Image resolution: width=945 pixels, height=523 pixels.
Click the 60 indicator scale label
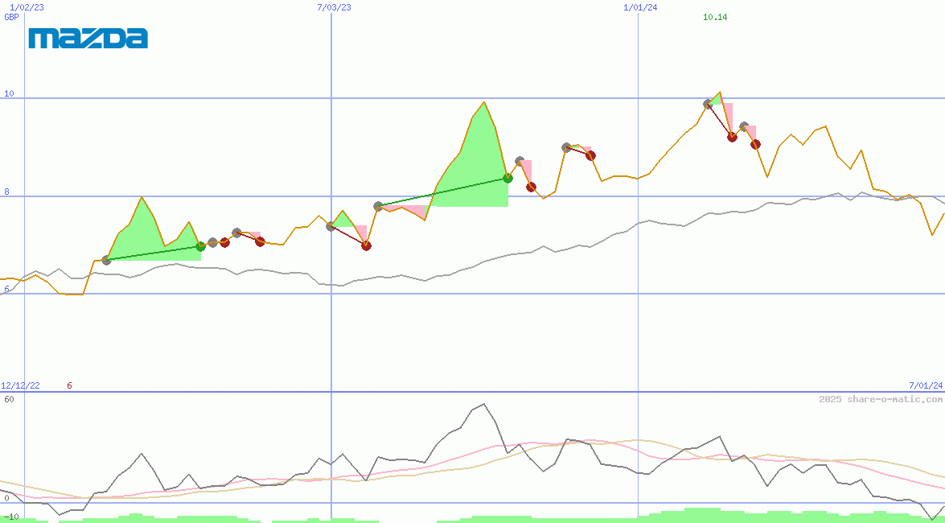tap(9, 399)
